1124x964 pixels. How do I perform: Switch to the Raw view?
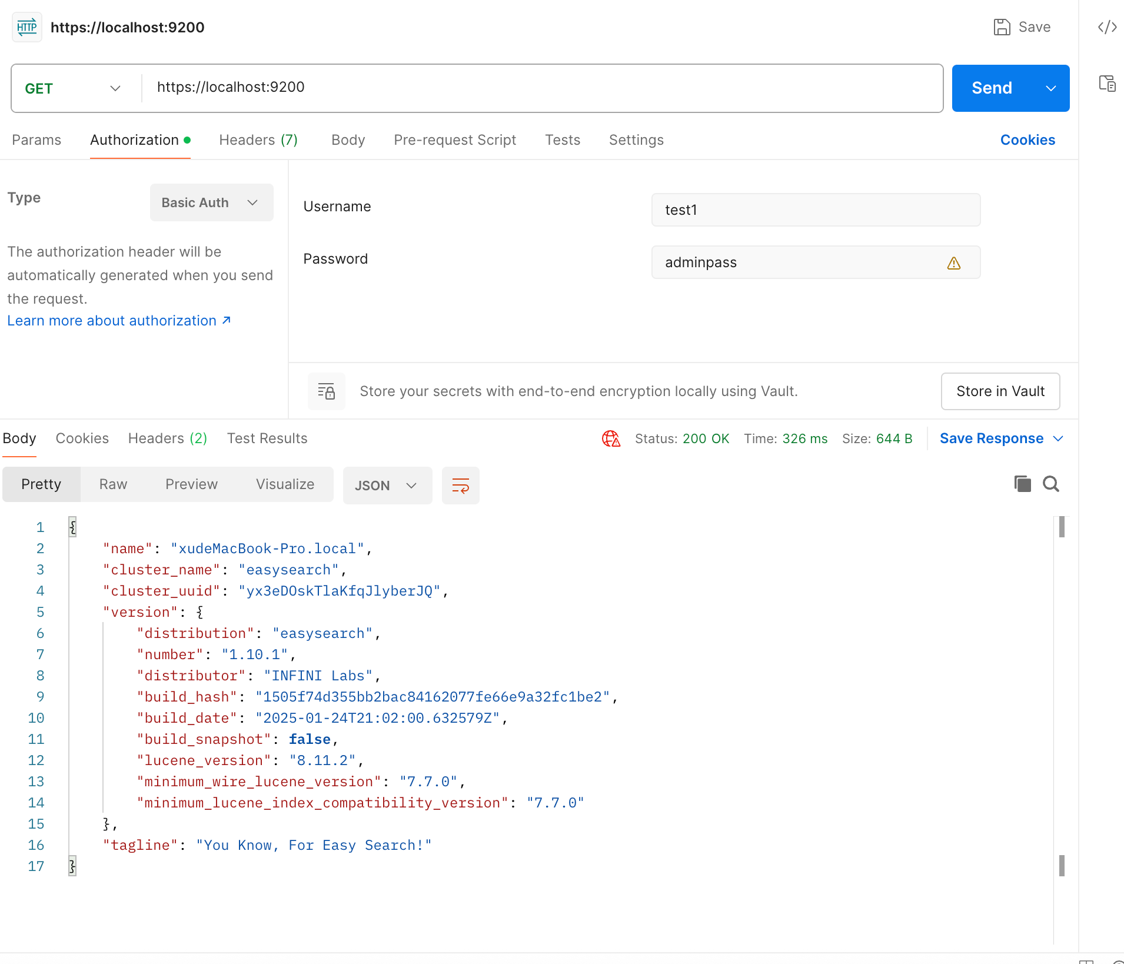click(x=113, y=484)
